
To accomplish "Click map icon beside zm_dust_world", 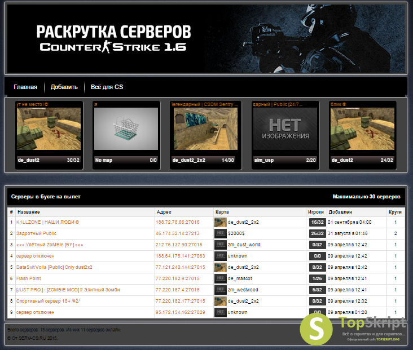I will [x=221, y=245].
